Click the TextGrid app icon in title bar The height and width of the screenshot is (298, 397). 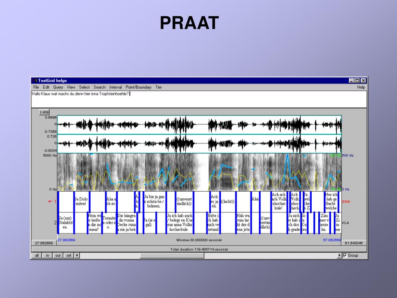35,81
